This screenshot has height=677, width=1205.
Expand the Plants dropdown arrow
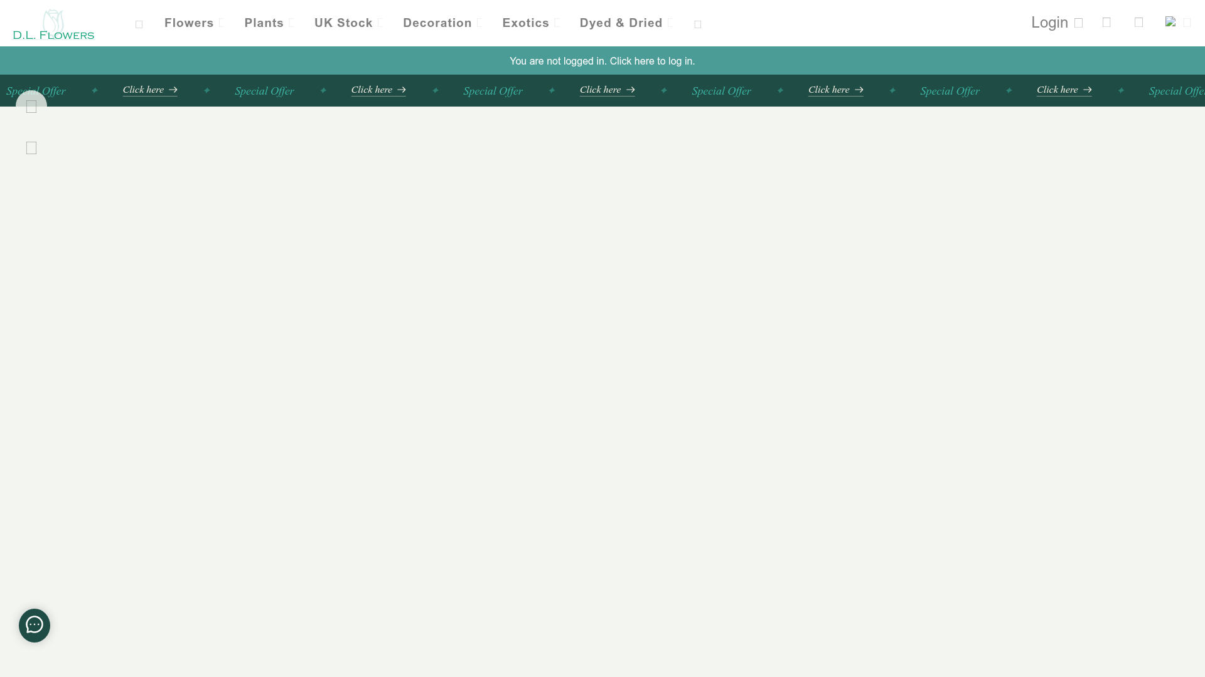click(292, 23)
